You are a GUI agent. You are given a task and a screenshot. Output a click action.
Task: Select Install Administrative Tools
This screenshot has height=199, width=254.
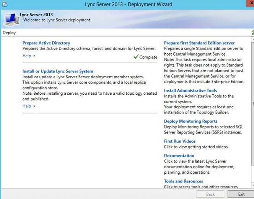coord(190,91)
